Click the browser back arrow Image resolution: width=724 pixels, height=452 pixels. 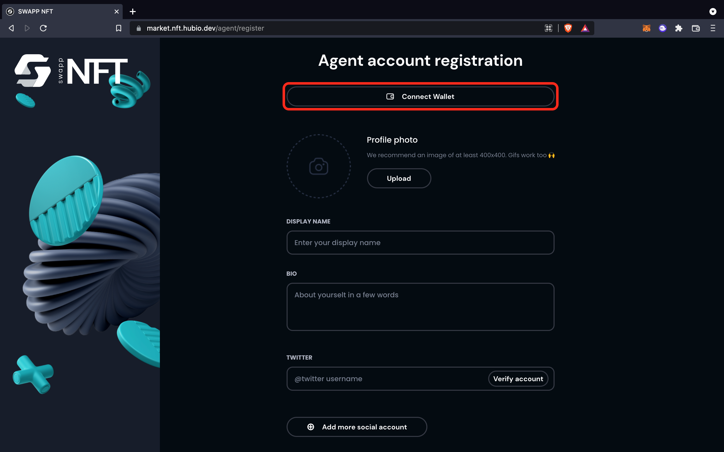[x=11, y=28]
